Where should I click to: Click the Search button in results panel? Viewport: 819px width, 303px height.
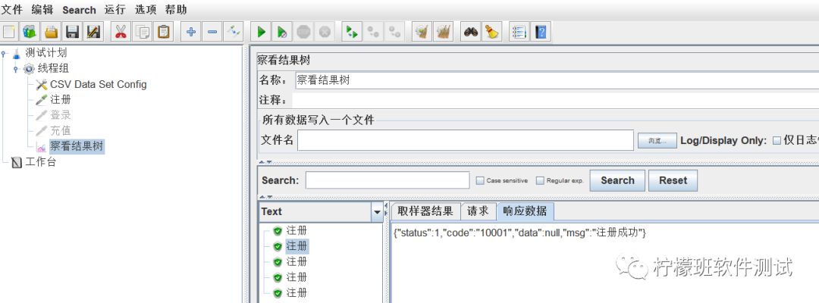point(617,180)
